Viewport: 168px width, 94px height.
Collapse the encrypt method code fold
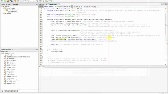[43, 20]
